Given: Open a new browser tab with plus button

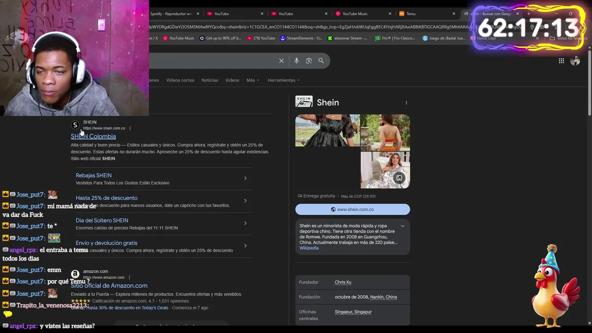Looking at the screenshot, I should point(529,13).
